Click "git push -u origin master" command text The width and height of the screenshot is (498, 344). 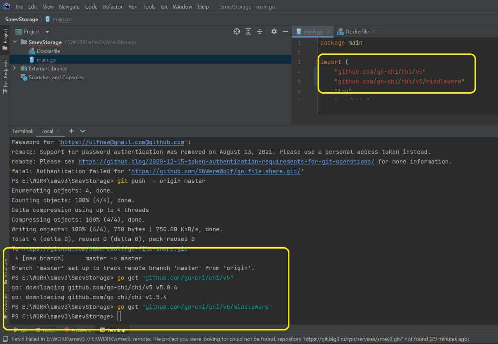click(161, 181)
